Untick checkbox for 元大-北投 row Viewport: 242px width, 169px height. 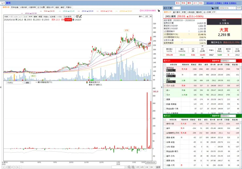point(165,85)
